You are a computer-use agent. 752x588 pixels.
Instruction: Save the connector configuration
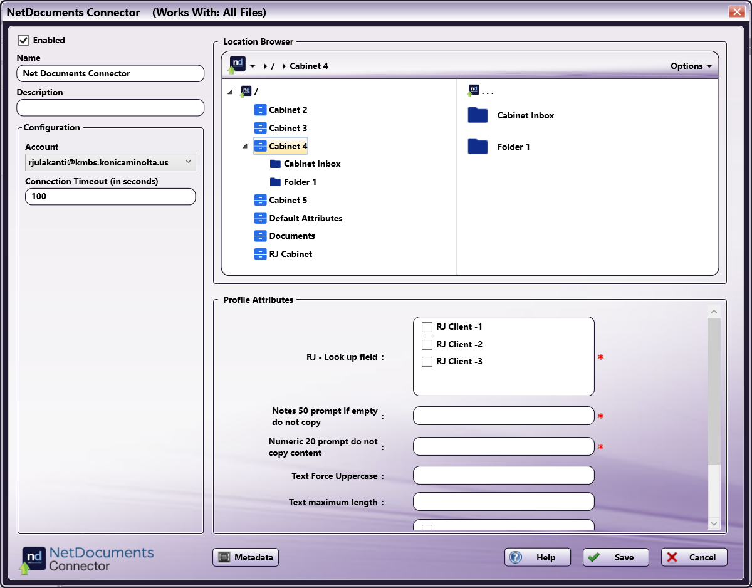pos(616,557)
